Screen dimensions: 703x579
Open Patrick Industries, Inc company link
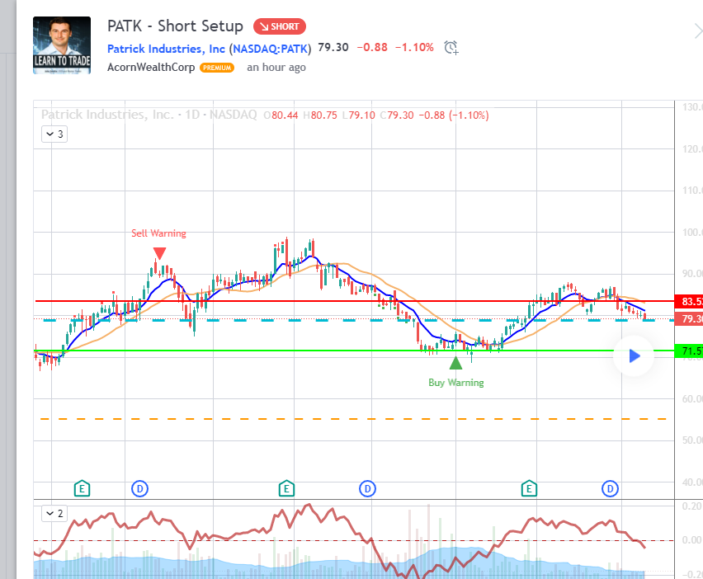pos(166,49)
